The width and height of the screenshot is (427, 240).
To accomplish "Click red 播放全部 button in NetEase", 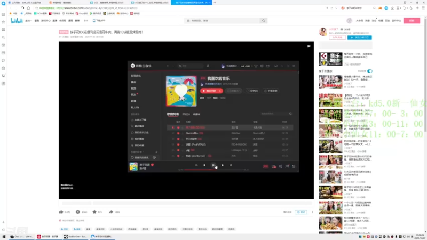I will tap(211, 91).
